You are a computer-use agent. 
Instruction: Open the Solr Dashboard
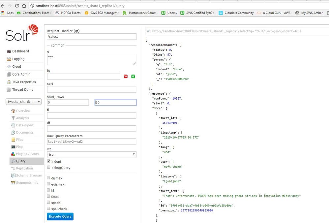point(20,51)
